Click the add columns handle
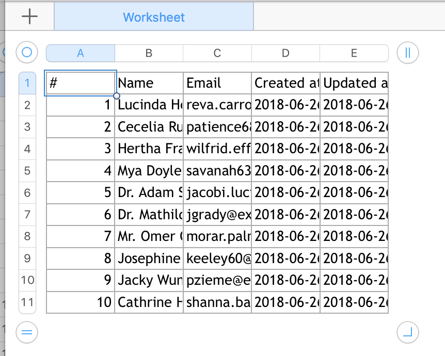Screen dimensions: 445x356 (407, 52)
